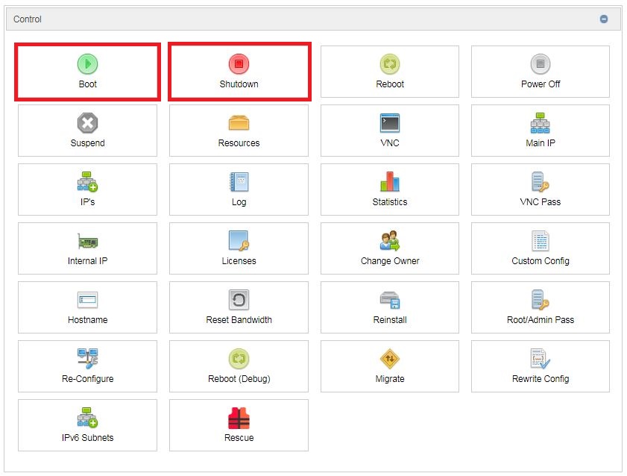627x476 pixels.
Task: Open the VNC console icon
Action: pos(390,123)
